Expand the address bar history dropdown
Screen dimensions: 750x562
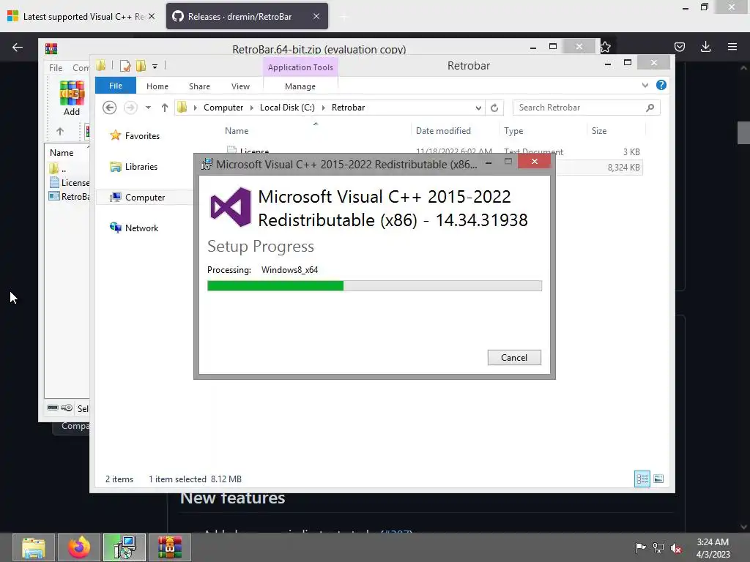click(x=478, y=108)
